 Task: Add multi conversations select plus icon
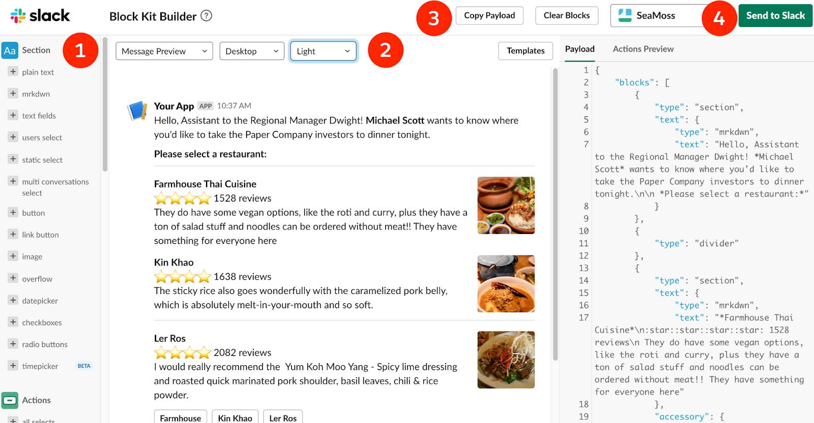pos(13,181)
